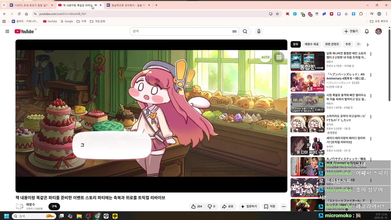Click the address bar URL

click(63, 14)
